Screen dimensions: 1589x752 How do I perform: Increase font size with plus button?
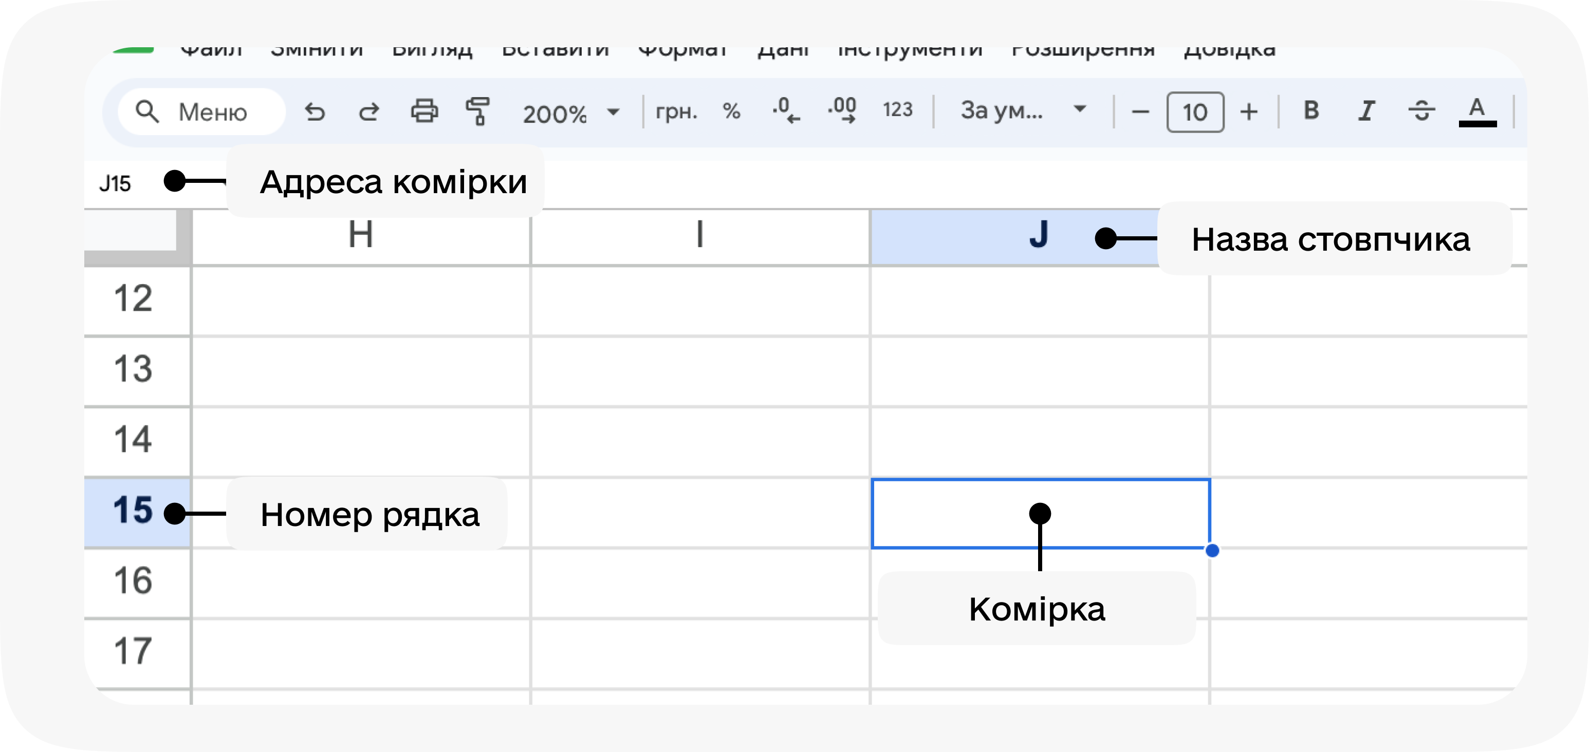1249,112
